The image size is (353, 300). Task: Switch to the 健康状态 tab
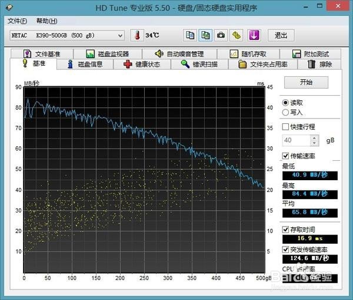tap(142, 64)
